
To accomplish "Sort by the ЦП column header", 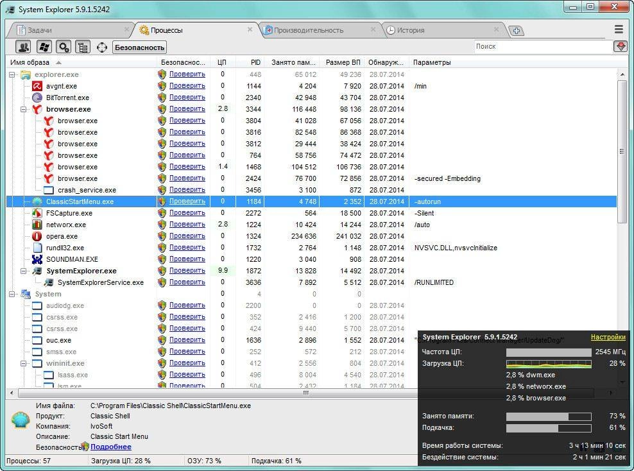I will click(x=223, y=62).
